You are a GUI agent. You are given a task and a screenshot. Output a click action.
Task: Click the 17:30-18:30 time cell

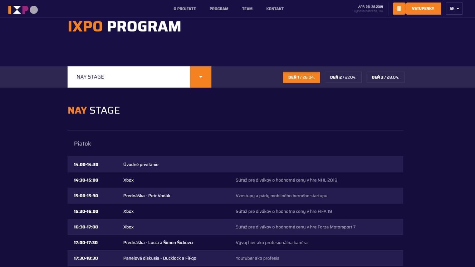(86, 258)
